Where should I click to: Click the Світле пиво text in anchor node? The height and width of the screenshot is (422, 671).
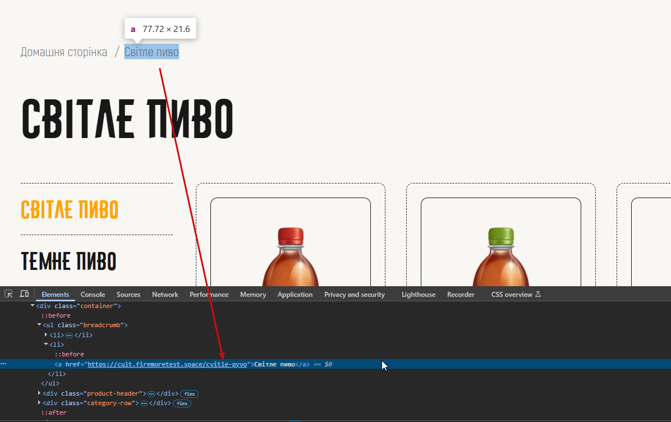point(275,364)
